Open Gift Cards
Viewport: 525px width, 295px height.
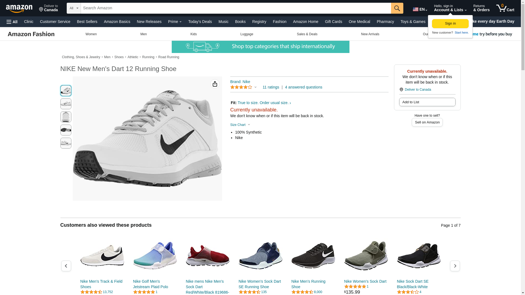(x=333, y=22)
